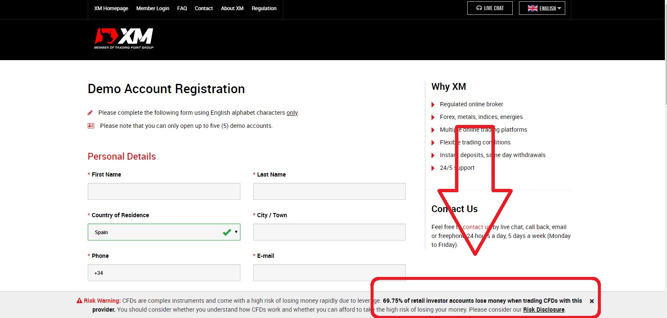Click the arrow beside 24/5 support
This screenshot has height=318, width=667.
[x=433, y=168]
